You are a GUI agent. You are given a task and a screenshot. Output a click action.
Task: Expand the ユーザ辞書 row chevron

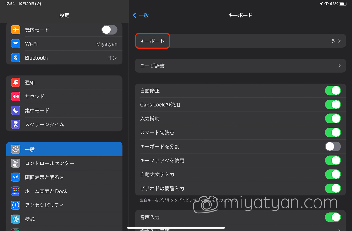339,66
